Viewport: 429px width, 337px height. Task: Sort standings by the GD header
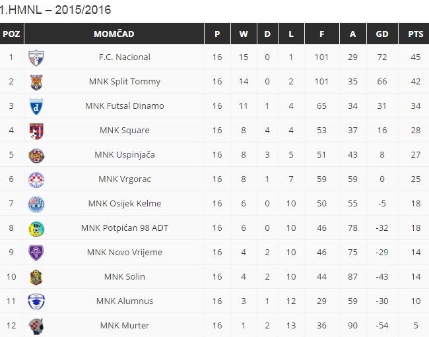click(382, 34)
